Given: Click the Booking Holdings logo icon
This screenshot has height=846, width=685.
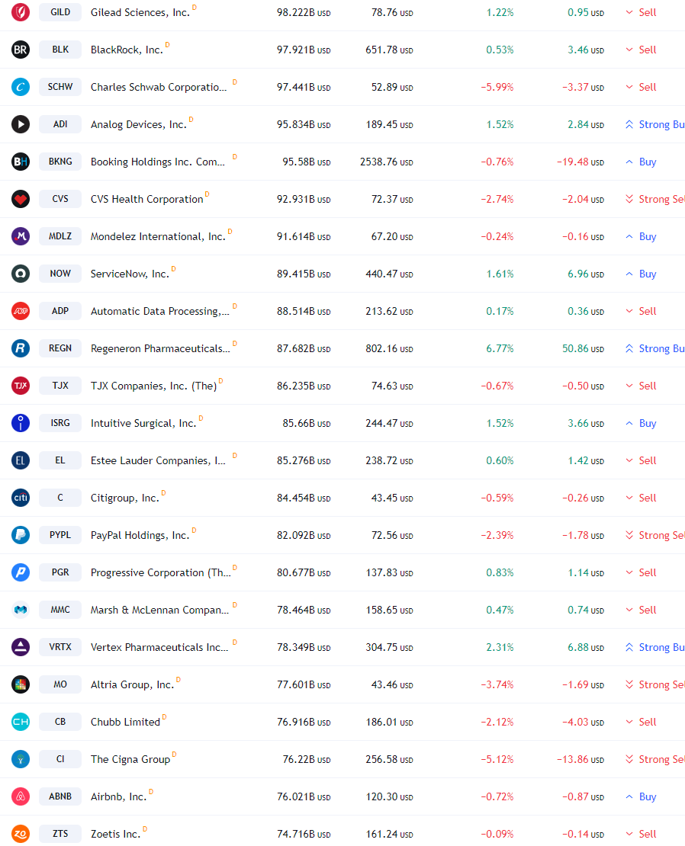Looking at the screenshot, I should click(21, 162).
